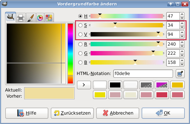Image resolution: width=190 pixels, height=124 pixels.
Task: Increase the H value with up arrow
Action: click(x=182, y=14)
